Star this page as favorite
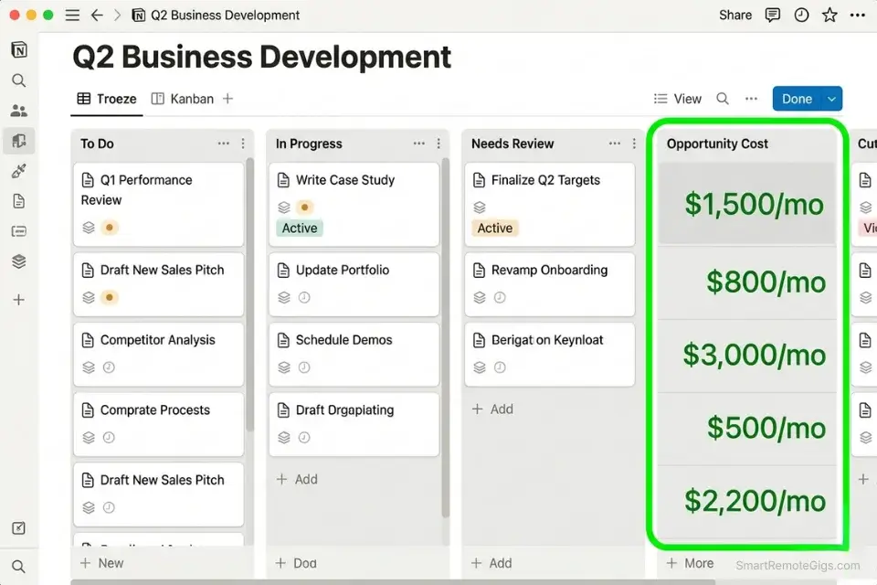The width and height of the screenshot is (877, 585). click(x=829, y=16)
